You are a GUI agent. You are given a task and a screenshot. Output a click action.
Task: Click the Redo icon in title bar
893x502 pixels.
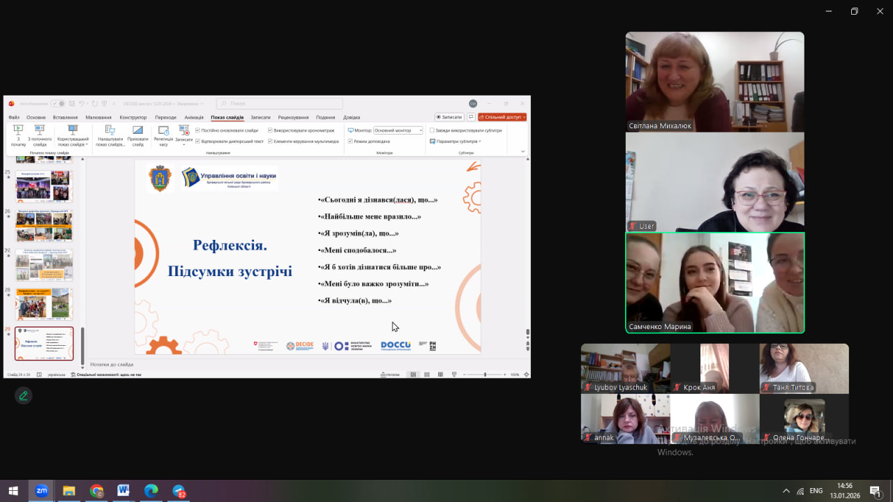tap(94, 104)
